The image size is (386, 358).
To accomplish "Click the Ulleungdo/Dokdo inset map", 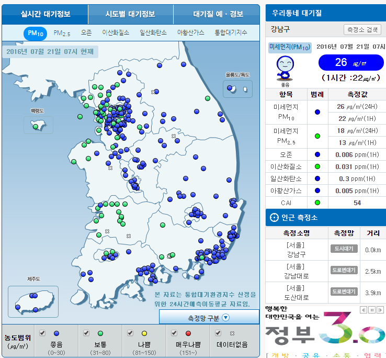I will point(237,88).
